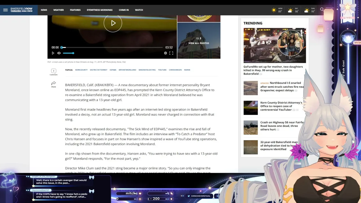Click View All Photos thumbnail
Image resolution: width=361 pixels, height=203 pixels.
point(199,41)
